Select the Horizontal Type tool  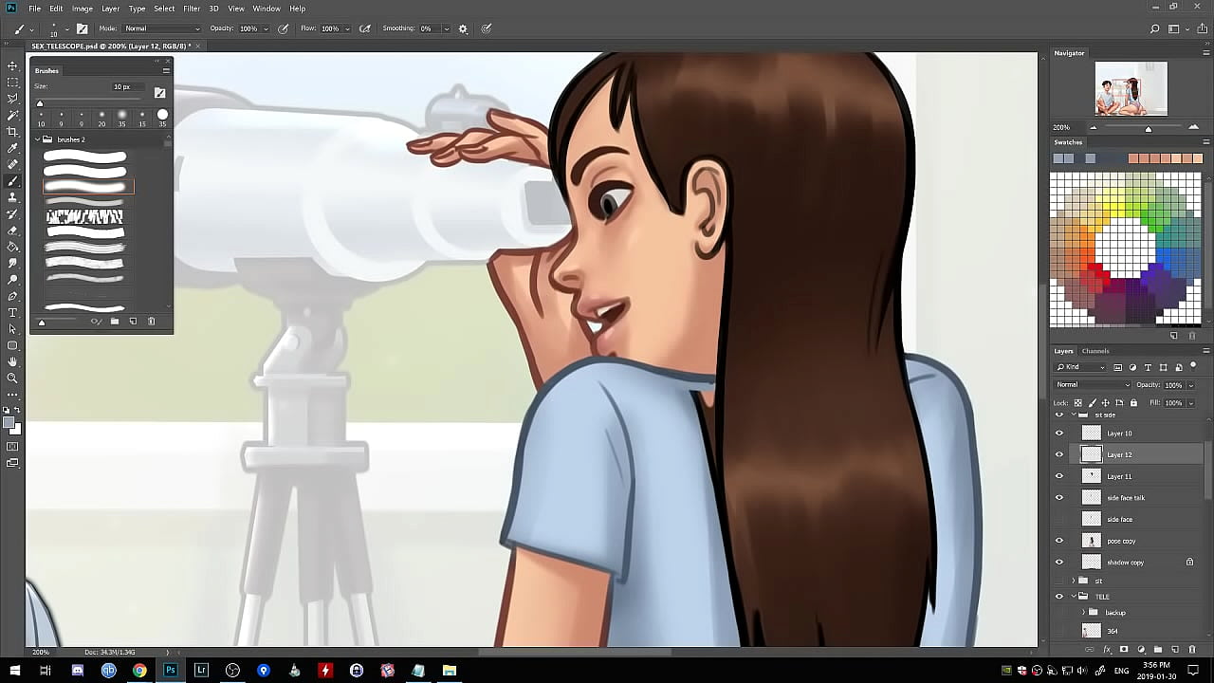12,312
